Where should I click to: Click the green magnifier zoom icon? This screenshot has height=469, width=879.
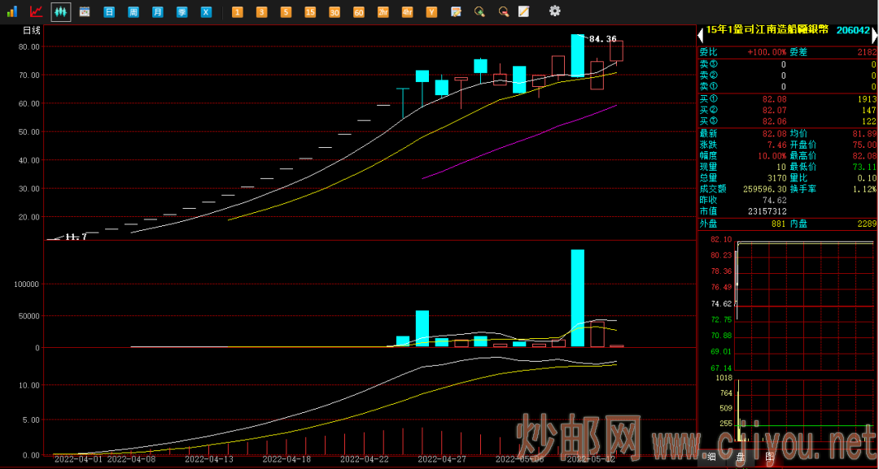[x=479, y=11]
